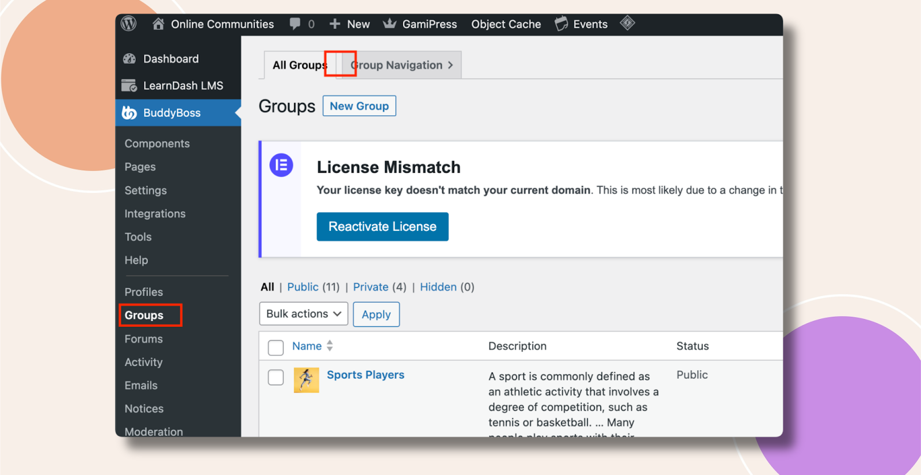Sort groups by the Name arrows
The image size is (921, 475).
[x=330, y=346]
